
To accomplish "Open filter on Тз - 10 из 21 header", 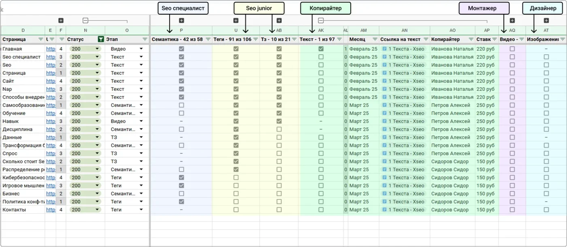I will click(x=294, y=39).
